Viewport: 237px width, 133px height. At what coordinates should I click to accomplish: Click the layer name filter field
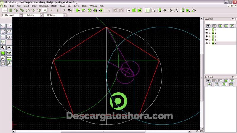[220, 22]
